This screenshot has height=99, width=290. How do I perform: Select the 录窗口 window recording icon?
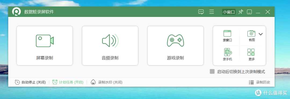point(227,33)
